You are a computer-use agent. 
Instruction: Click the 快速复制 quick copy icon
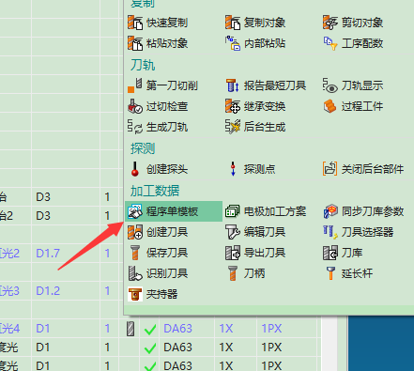click(x=135, y=23)
